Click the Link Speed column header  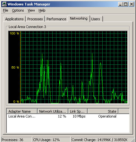78,111
